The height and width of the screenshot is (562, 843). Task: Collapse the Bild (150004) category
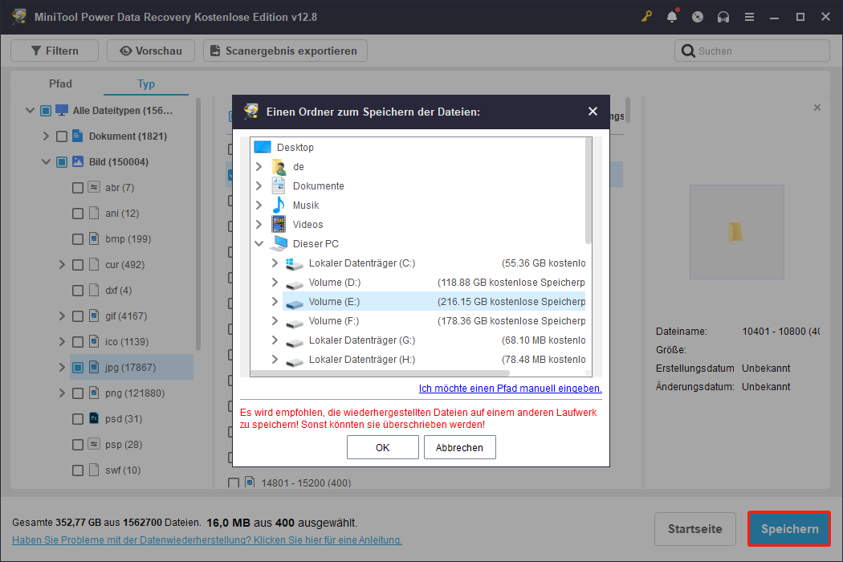[46, 161]
